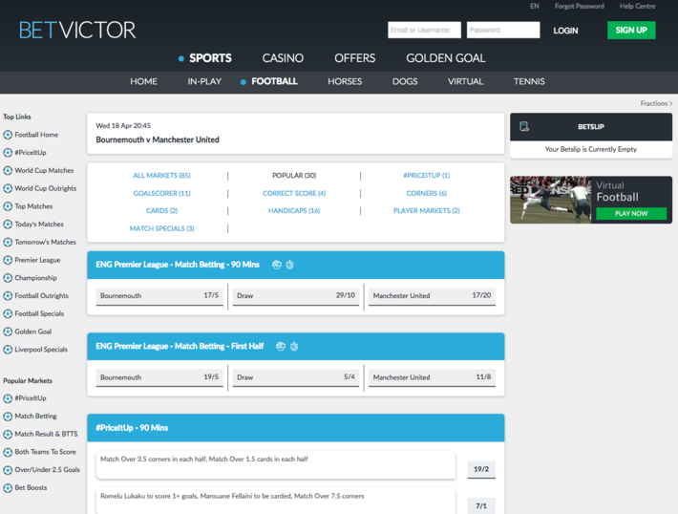Bet on Bournemouth at 17/5
The height and width of the screenshot is (514, 678).
(159, 296)
